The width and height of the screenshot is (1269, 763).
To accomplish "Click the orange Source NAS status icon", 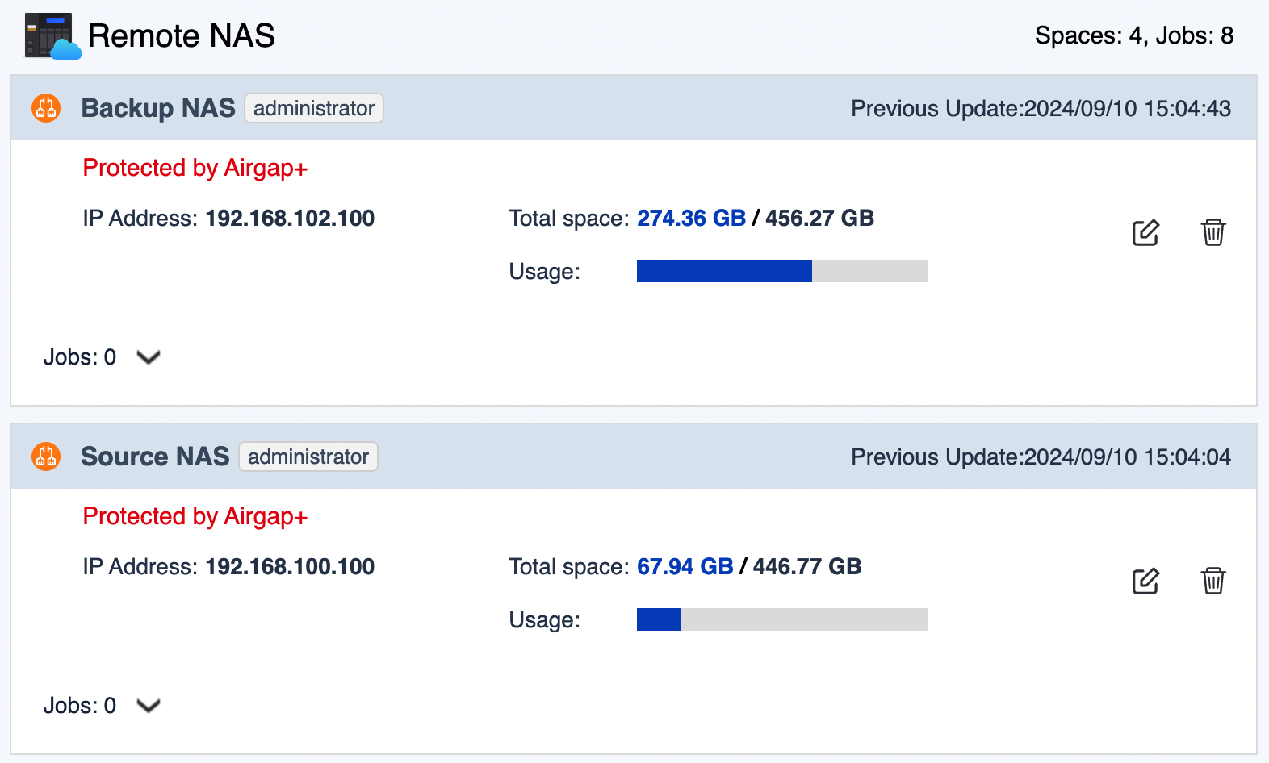I will point(46,457).
